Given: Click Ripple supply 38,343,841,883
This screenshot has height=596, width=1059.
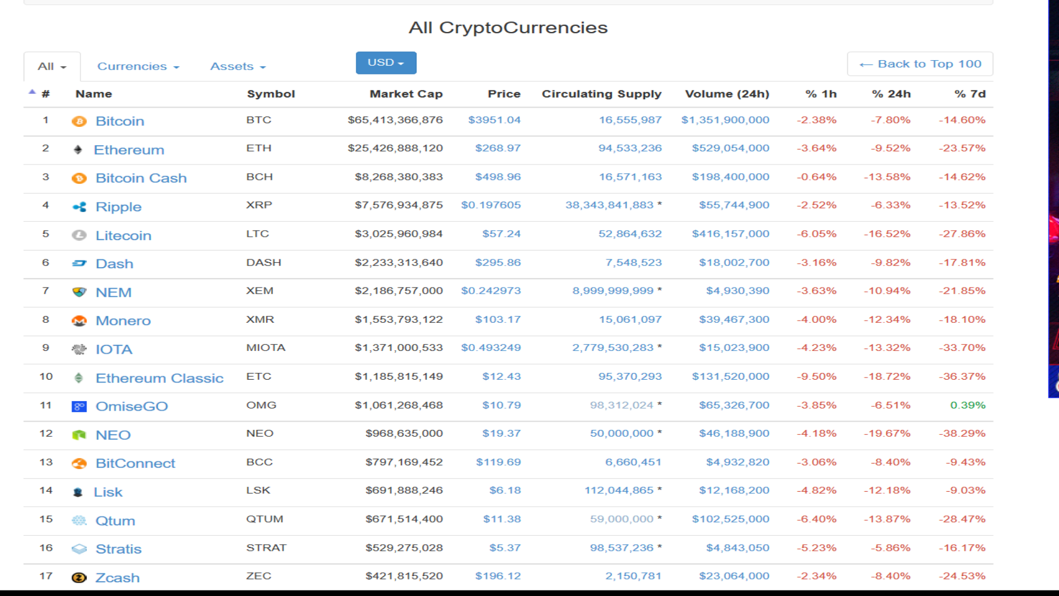Looking at the screenshot, I should pyautogui.click(x=609, y=205).
